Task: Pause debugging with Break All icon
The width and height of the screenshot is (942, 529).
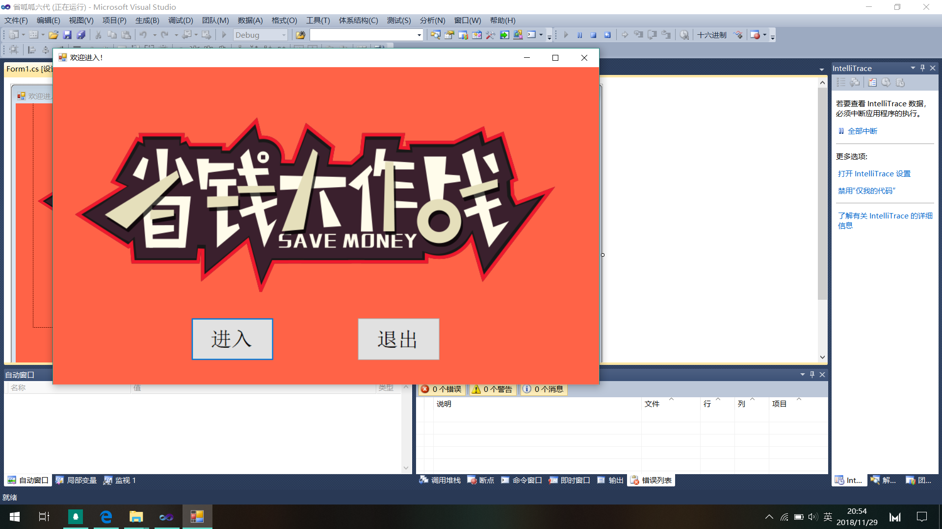Action: click(x=579, y=35)
